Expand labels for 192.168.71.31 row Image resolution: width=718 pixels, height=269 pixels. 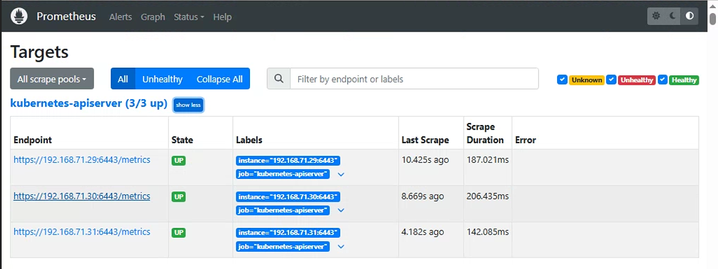point(341,247)
